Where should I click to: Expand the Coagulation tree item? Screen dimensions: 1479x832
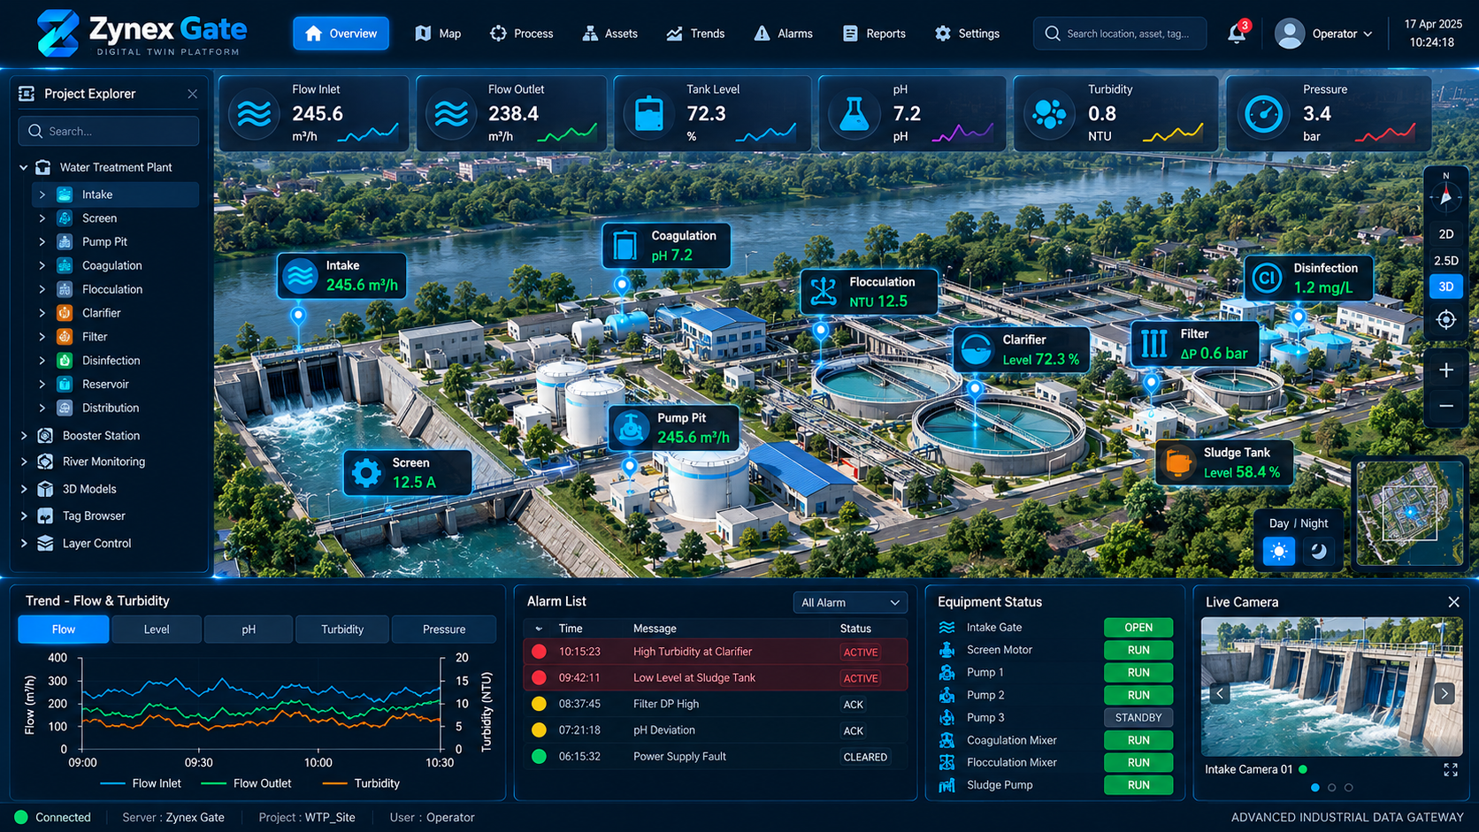[42, 265]
